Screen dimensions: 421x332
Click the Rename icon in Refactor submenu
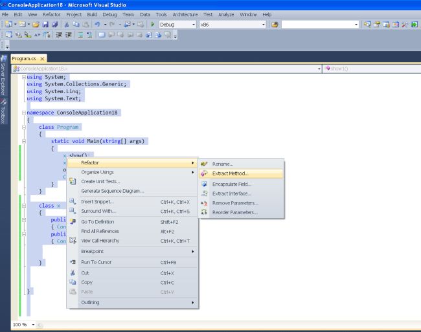(x=204, y=164)
